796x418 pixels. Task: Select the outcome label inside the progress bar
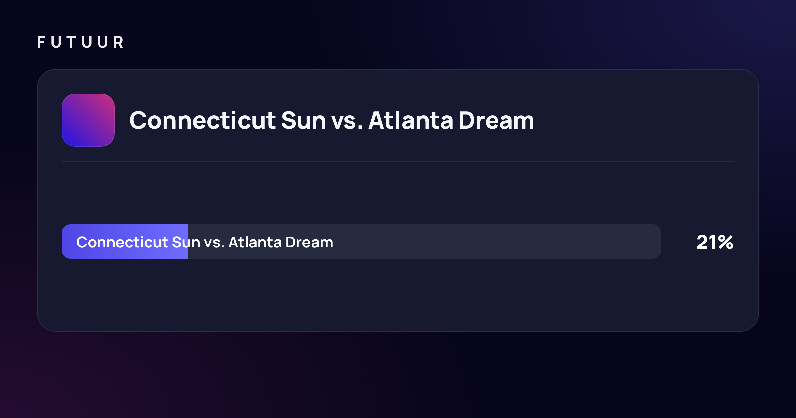[x=205, y=242]
